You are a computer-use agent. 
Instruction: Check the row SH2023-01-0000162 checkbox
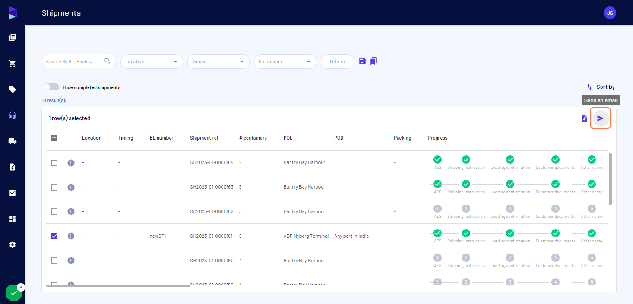pyautogui.click(x=54, y=211)
